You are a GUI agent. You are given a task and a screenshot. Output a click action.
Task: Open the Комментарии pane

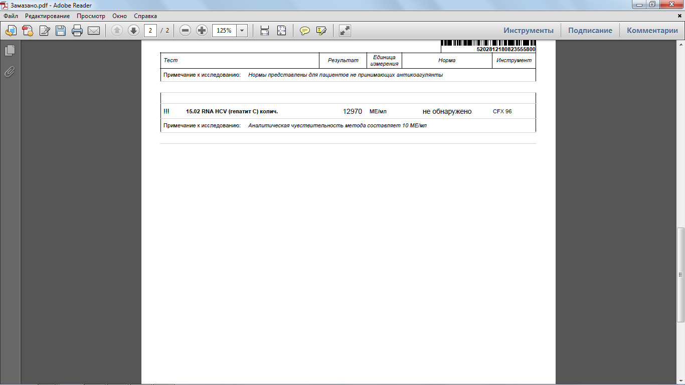click(652, 31)
